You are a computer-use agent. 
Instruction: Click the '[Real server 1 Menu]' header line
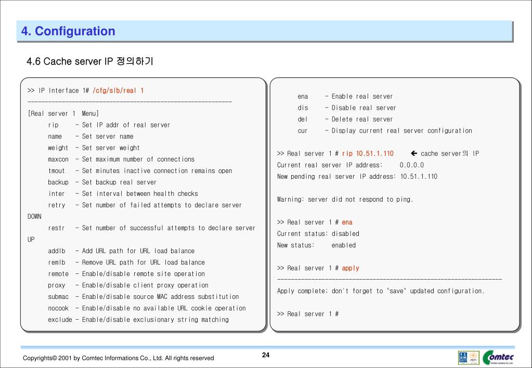click(x=63, y=113)
